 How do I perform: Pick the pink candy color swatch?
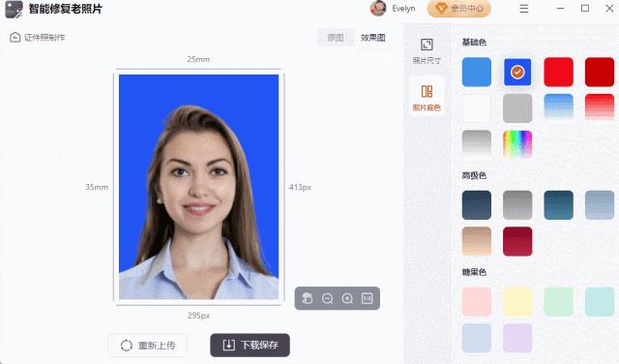point(477,302)
